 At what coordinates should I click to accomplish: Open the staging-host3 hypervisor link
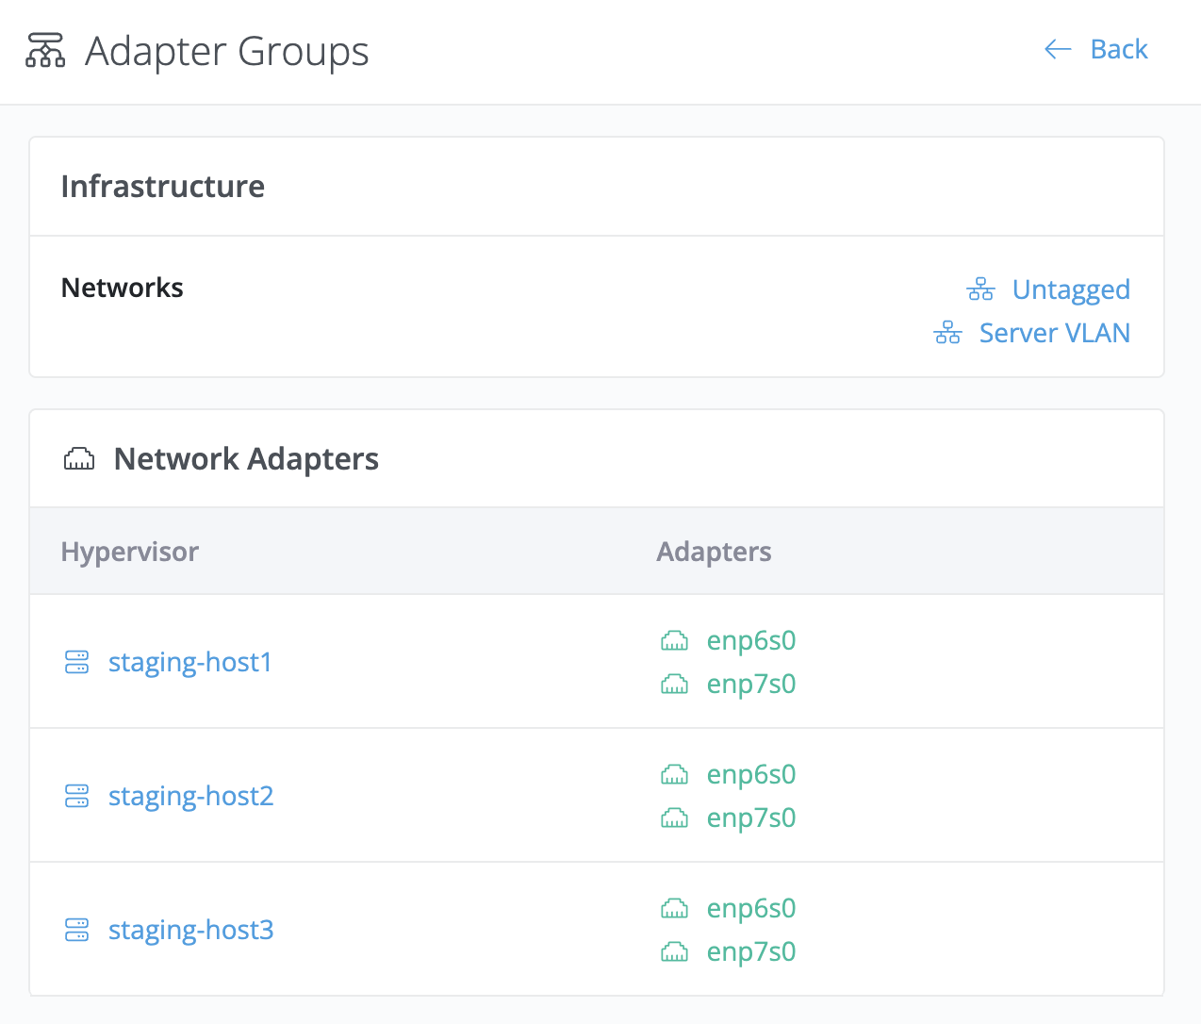click(x=191, y=930)
